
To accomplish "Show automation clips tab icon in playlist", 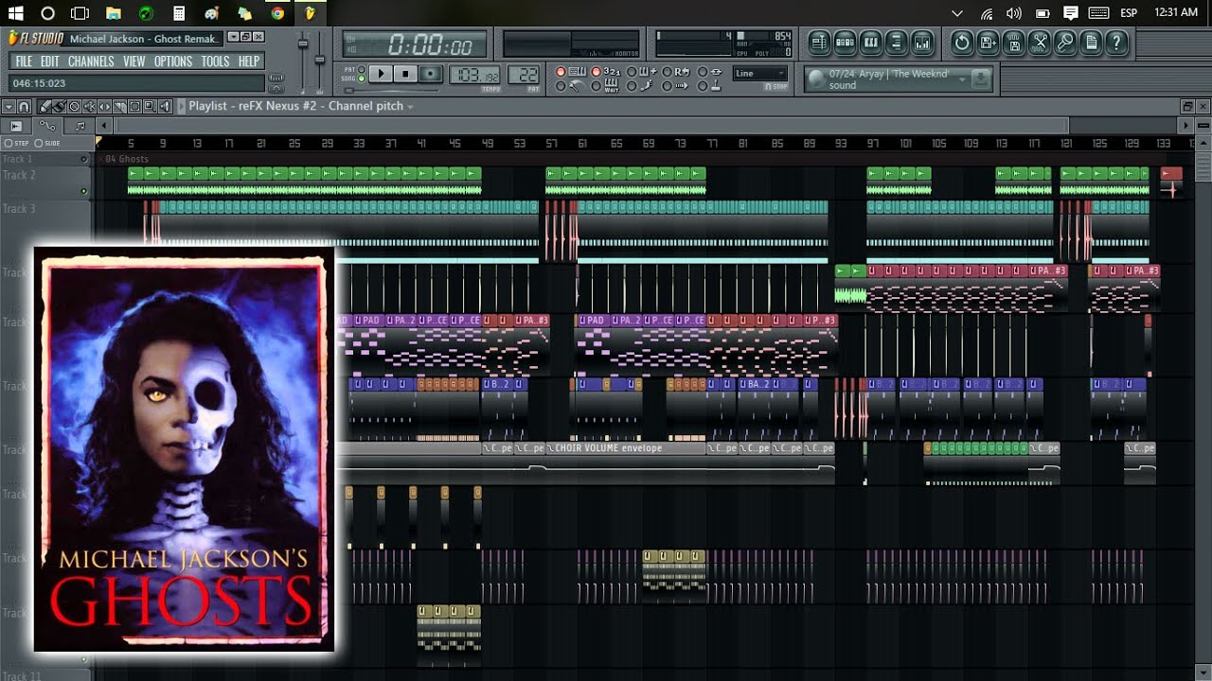I will click(x=47, y=126).
